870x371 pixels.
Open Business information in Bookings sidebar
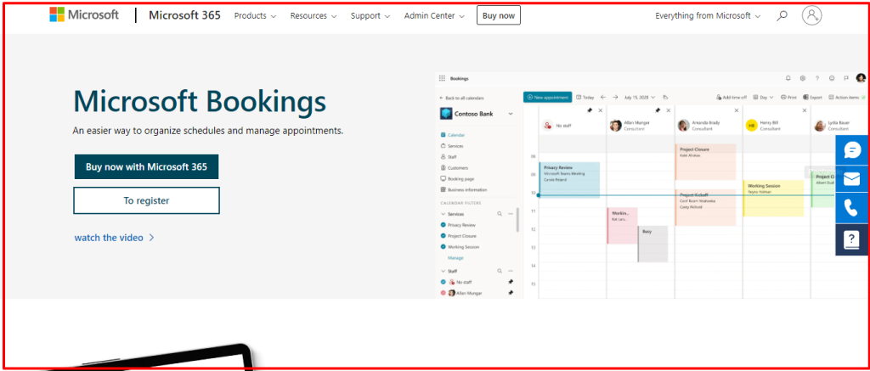[x=463, y=189]
